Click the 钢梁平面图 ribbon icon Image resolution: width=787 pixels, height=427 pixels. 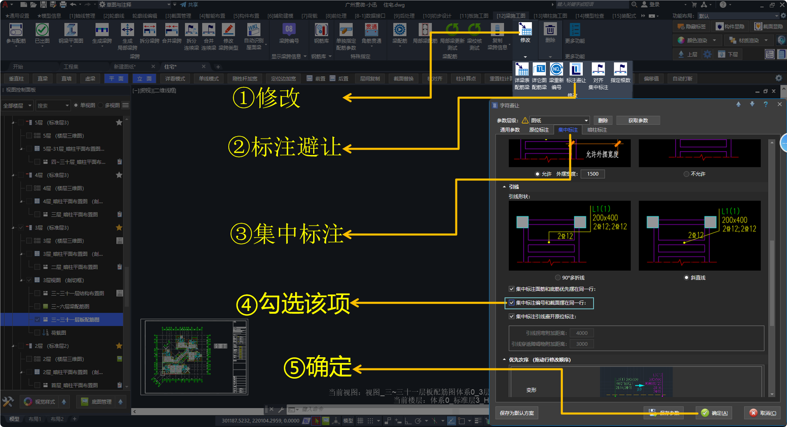point(71,30)
